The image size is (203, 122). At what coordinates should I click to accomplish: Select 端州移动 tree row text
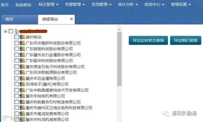tap(33, 37)
